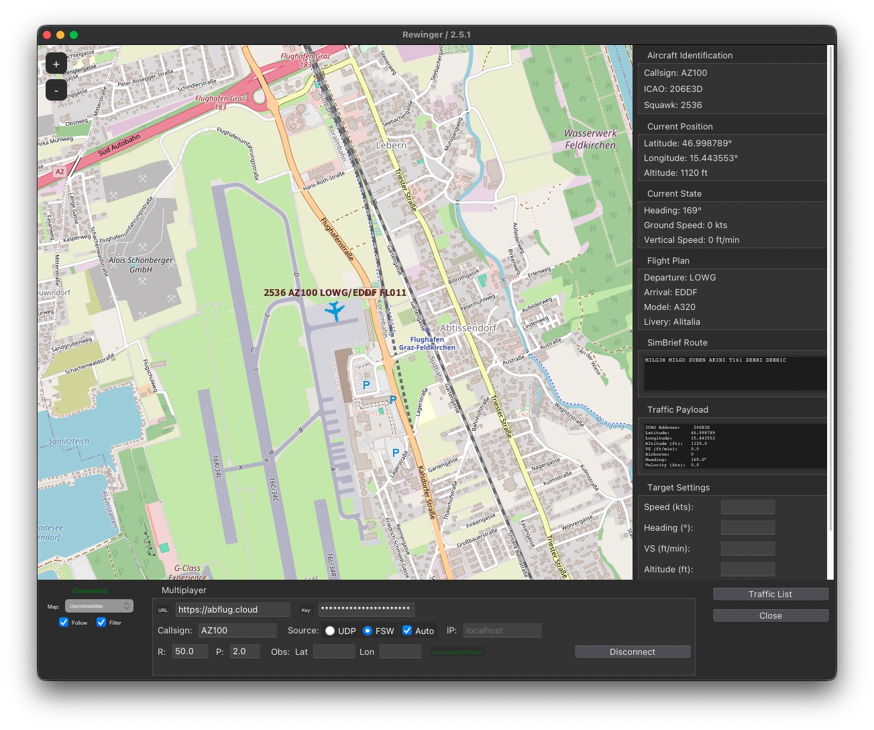Choose the FSW source radio button

pos(368,631)
